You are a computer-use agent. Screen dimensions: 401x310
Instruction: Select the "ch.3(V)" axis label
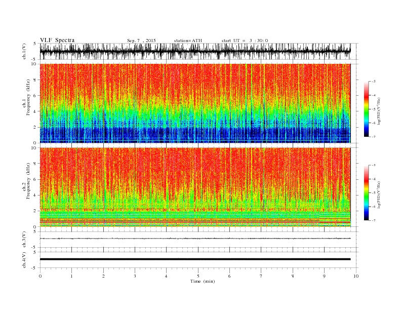click(24, 240)
